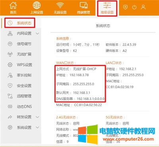159x147 pixels.
Task: Open 无线设置 Wi-Fi icon
Action: click(60, 5)
